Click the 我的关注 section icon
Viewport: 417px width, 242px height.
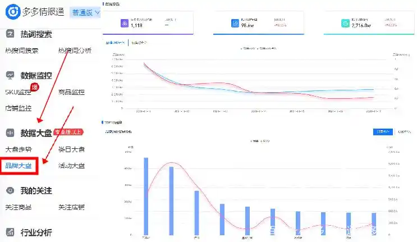pos(10,191)
